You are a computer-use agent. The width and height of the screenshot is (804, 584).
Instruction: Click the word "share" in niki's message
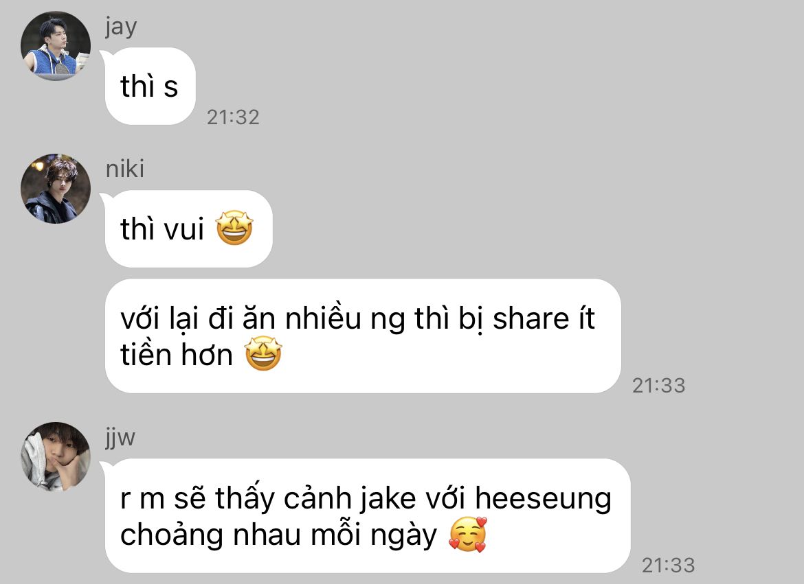(x=531, y=318)
